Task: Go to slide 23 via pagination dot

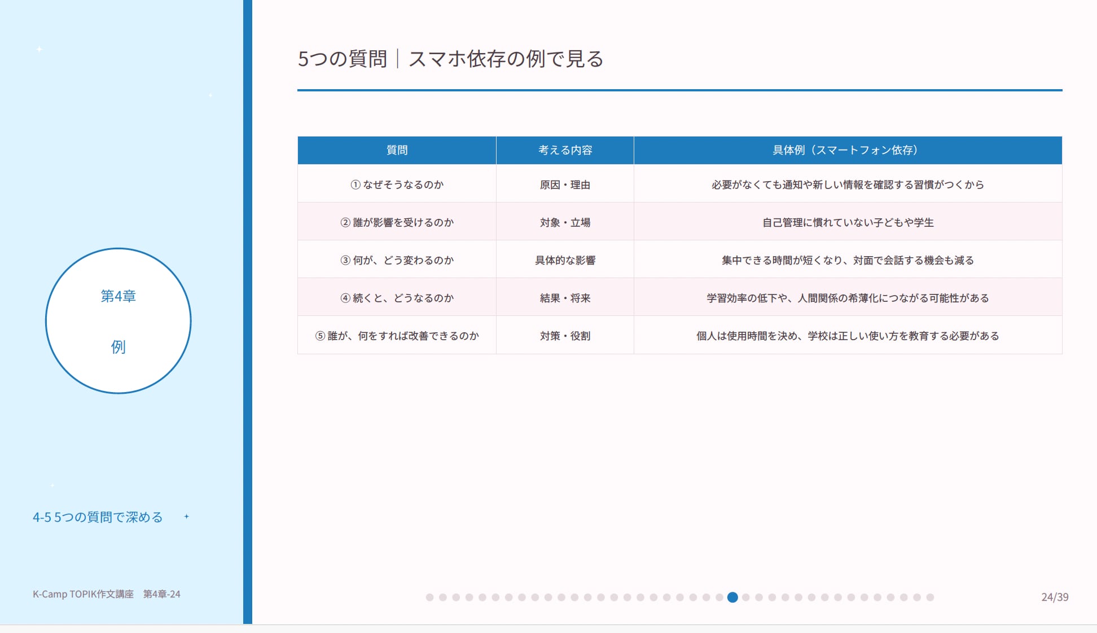Action: click(x=719, y=597)
